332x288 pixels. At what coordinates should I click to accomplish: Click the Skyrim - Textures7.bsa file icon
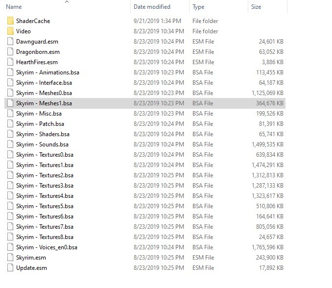click(10, 227)
